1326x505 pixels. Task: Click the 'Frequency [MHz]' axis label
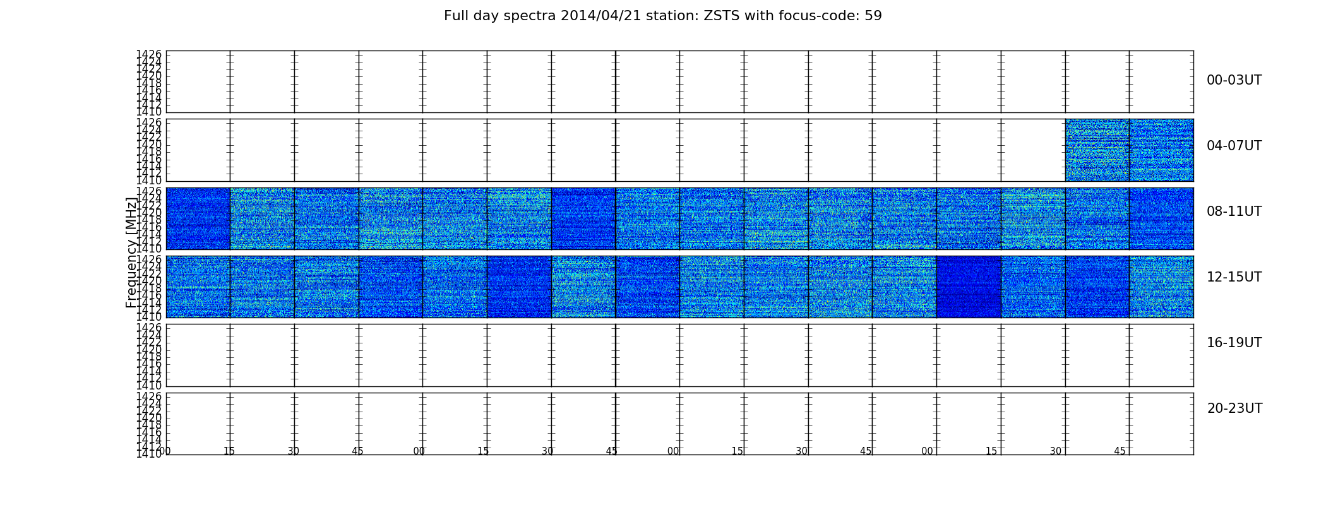131,252
